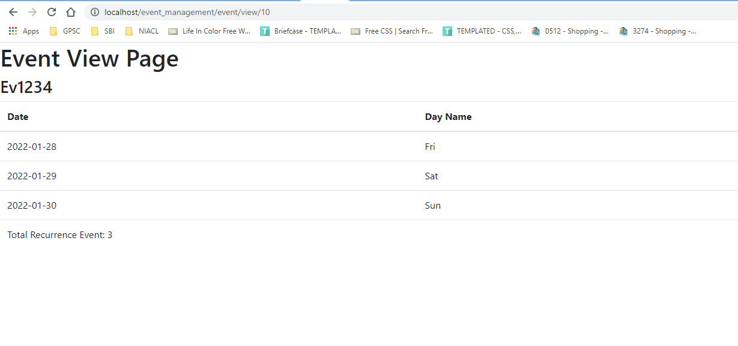The height and width of the screenshot is (346, 738).
Task: Click the Life In Color favicon
Action: [x=173, y=31]
